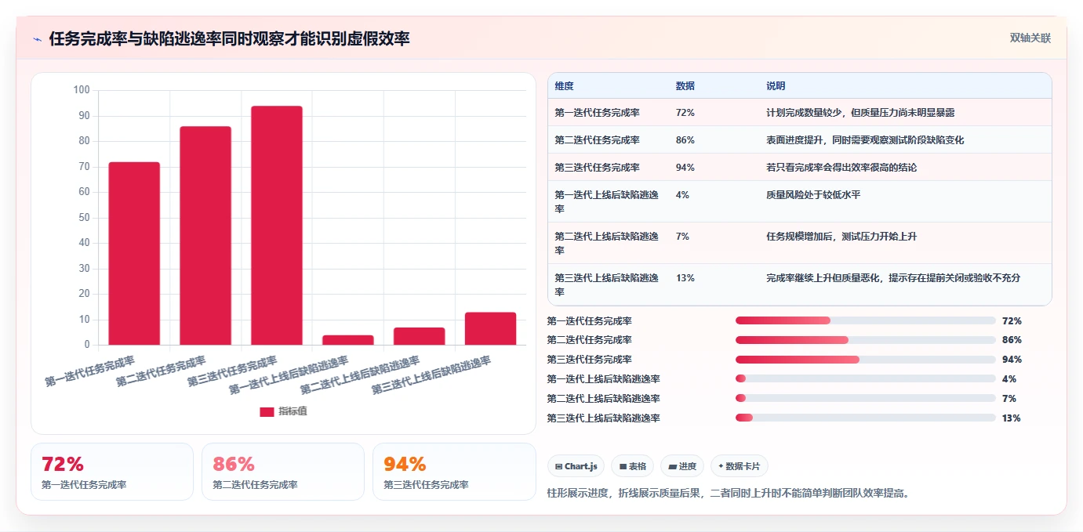Select the 数据卡片 tag chip
The height and width of the screenshot is (532, 1083).
[x=740, y=466]
